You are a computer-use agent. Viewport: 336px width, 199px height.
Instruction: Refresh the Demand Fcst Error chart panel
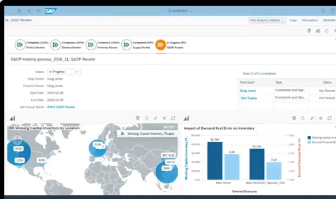click(303, 118)
